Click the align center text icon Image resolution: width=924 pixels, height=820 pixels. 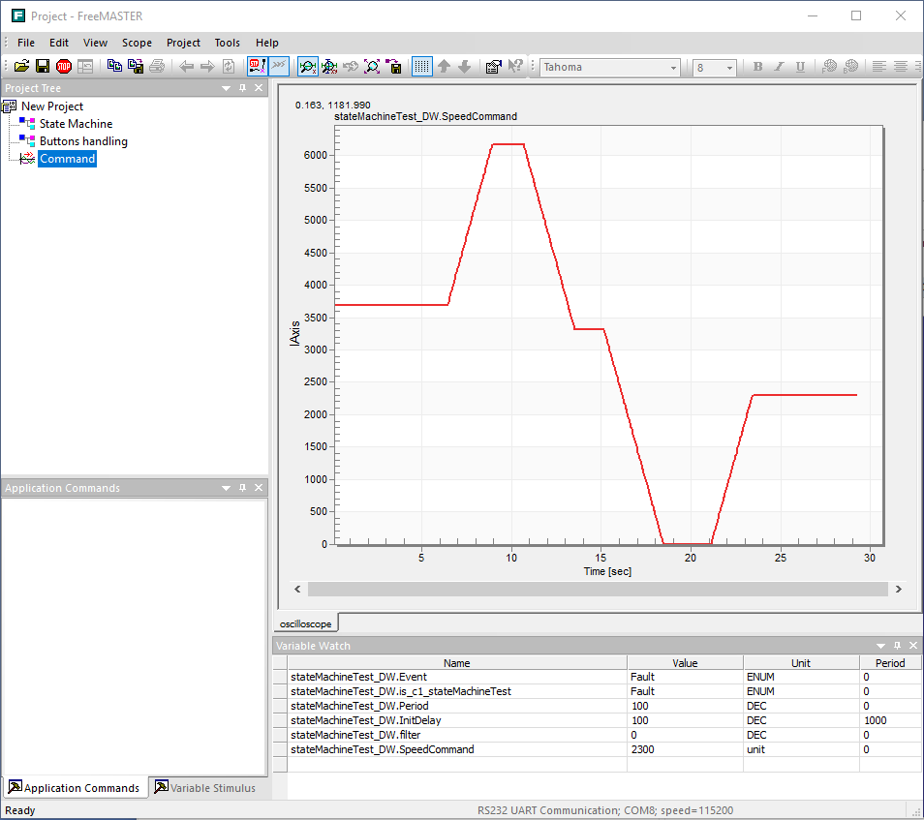[x=901, y=67]
